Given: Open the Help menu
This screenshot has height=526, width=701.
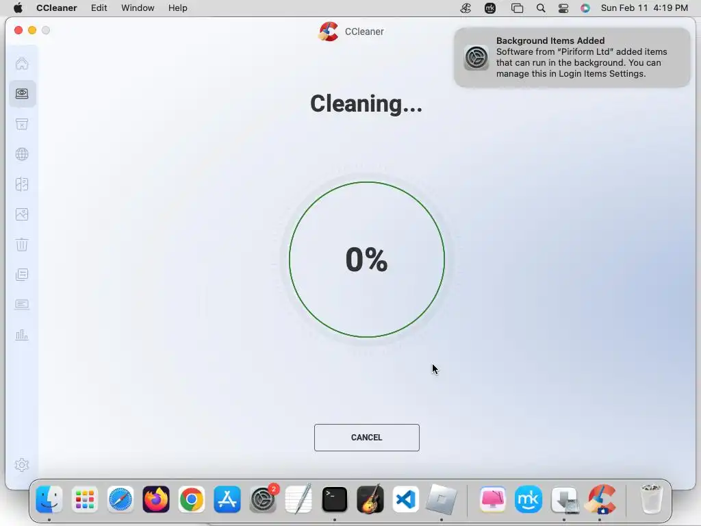Looking at the screenshot, I should [x=177, y=8].
